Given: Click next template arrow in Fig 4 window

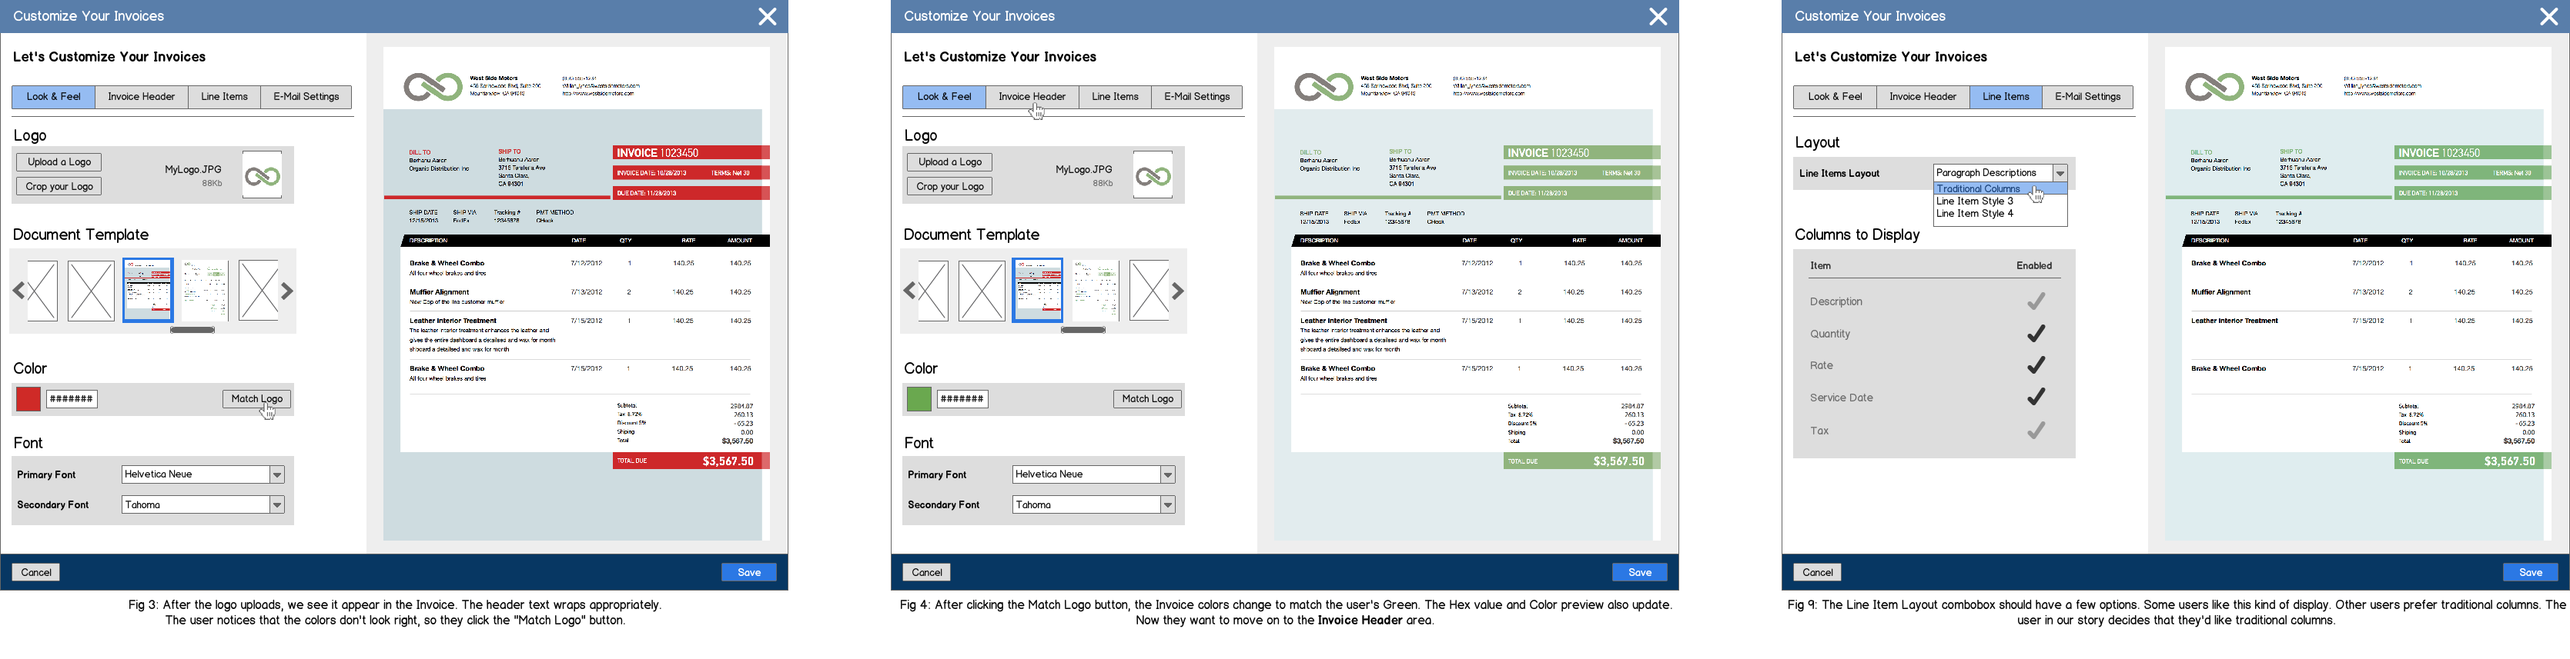Looking at the screenshot, I should pyautogui.click(x=1178, y=291).
